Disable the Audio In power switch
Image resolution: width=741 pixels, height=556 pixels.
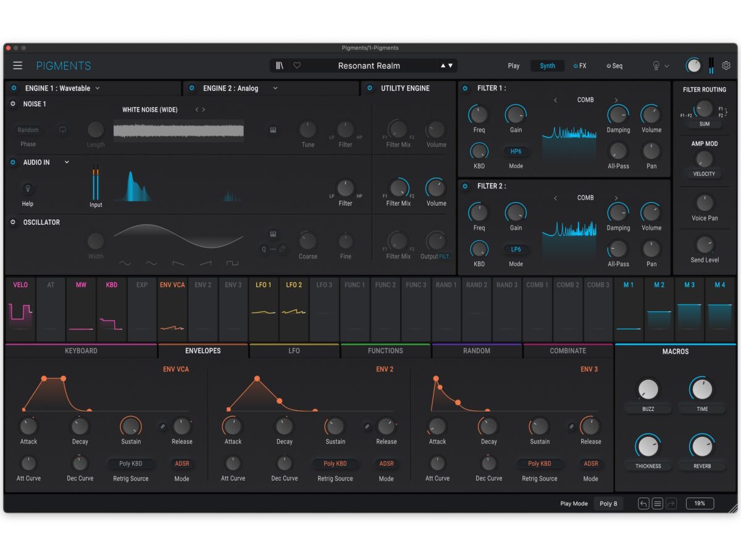(x=13, y=162)
